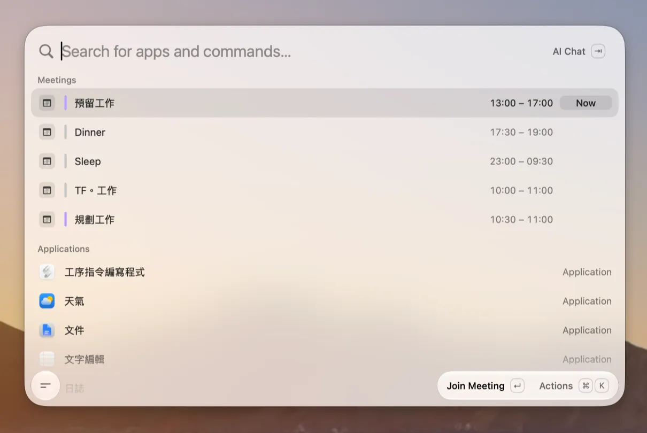Click the 文字編輯 text editor app icon
The image size is (647, 433).
pos(47,359)
